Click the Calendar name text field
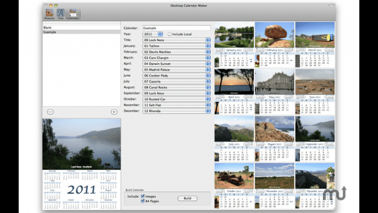Viewport: 378px width, 213px height. 176,28
